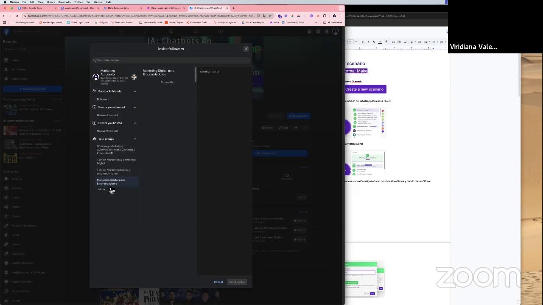
Task: Click Events you hosted icon
Action: coord(94,123)
